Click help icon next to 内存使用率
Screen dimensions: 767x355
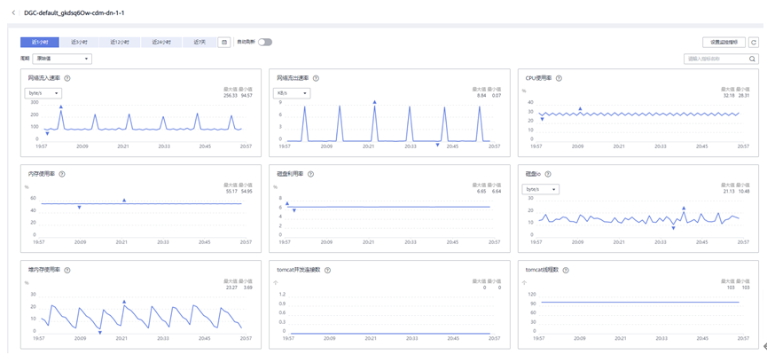(x=61, y=174)
